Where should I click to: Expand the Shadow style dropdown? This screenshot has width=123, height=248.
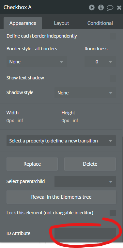pyautogui.click(x=85, y=92)
